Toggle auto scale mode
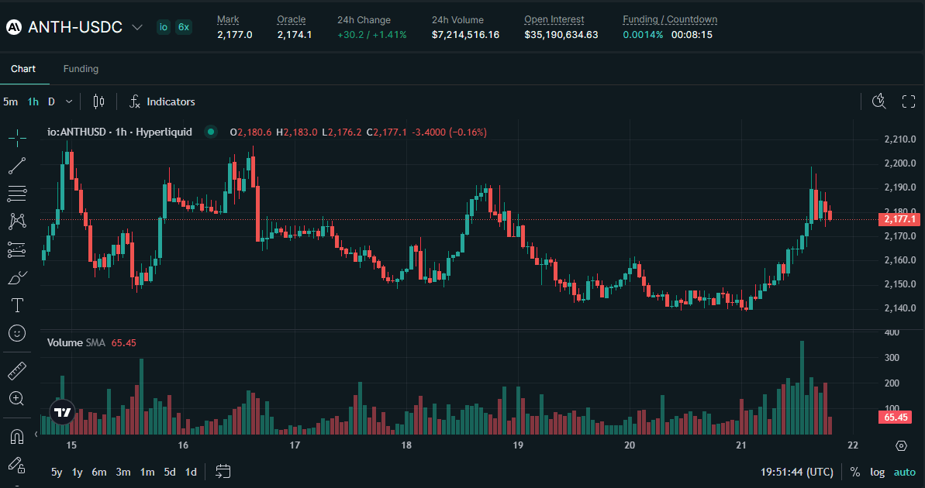This screenshot has height=488, width=925. (x=904, y=472)
